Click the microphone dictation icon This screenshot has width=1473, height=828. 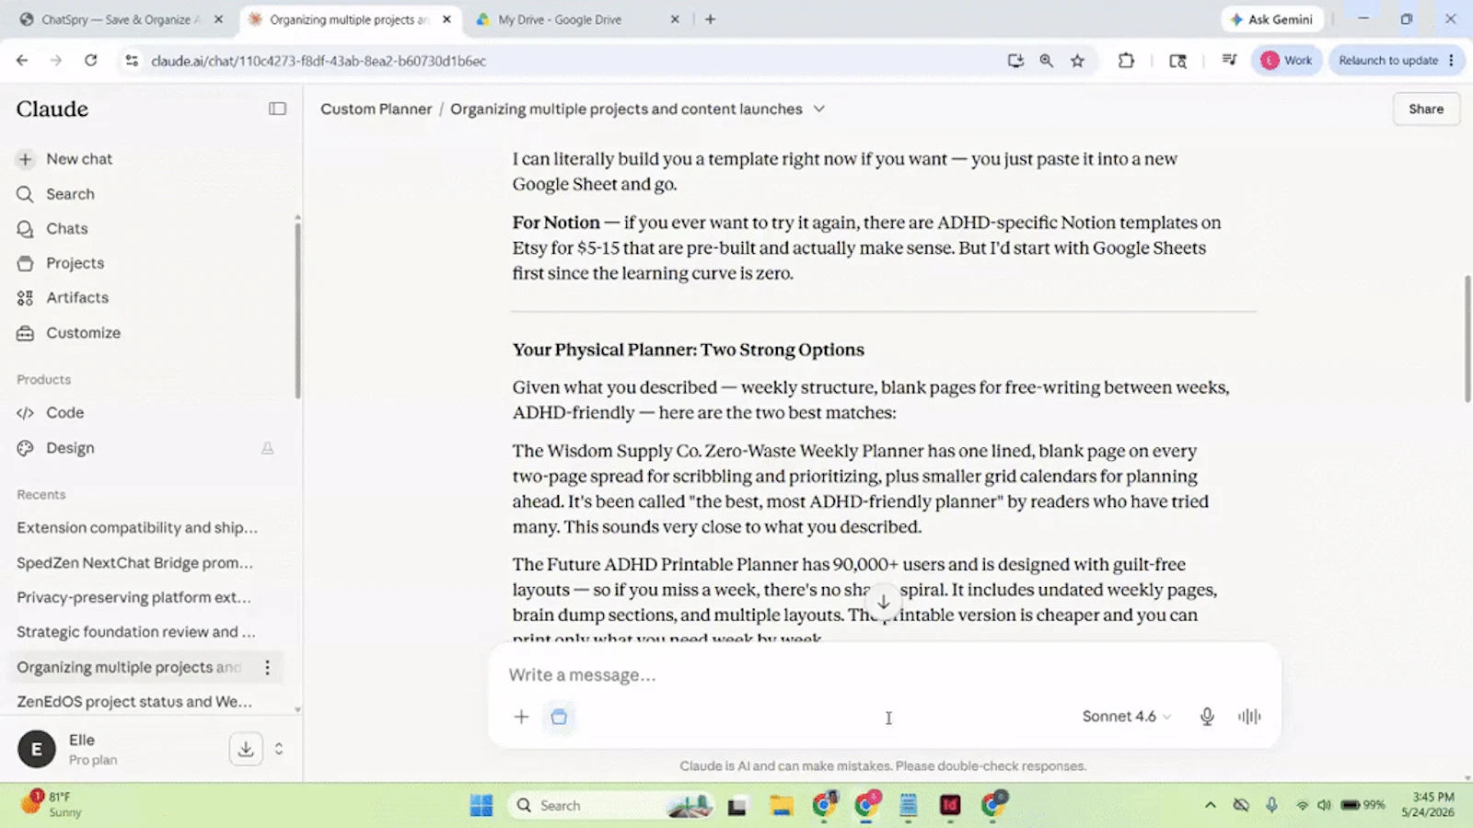pos(1207,717)
